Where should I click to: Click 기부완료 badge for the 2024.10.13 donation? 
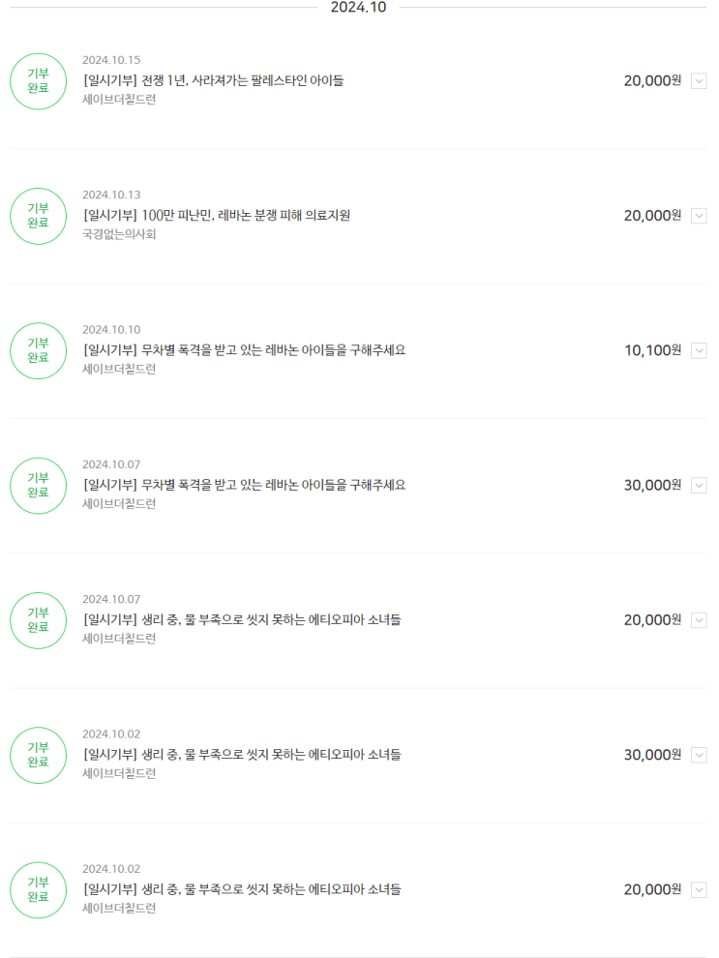click(x=38, y=216)
